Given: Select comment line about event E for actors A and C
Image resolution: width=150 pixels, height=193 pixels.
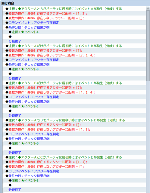Looking at the screenshot, I should [74, 157].
